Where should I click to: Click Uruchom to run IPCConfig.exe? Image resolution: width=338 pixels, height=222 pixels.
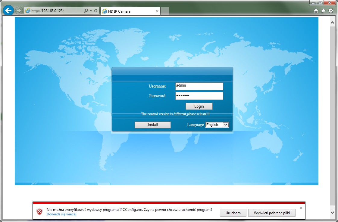[233, 213]
